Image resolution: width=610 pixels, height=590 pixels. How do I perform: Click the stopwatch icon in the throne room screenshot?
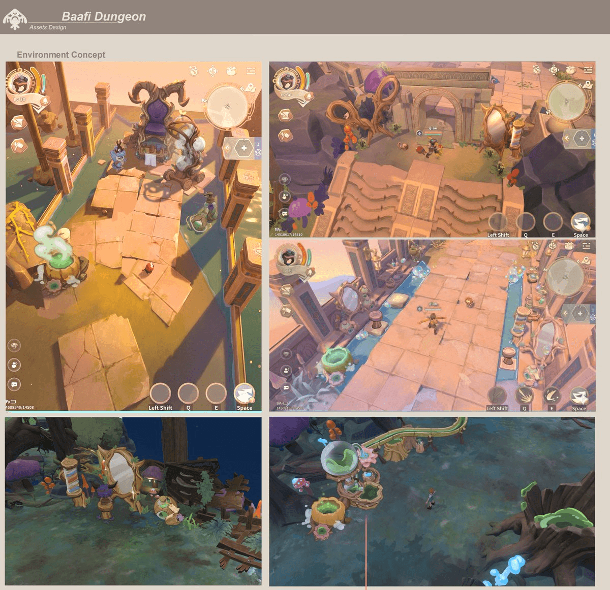(x=194, y=71)
